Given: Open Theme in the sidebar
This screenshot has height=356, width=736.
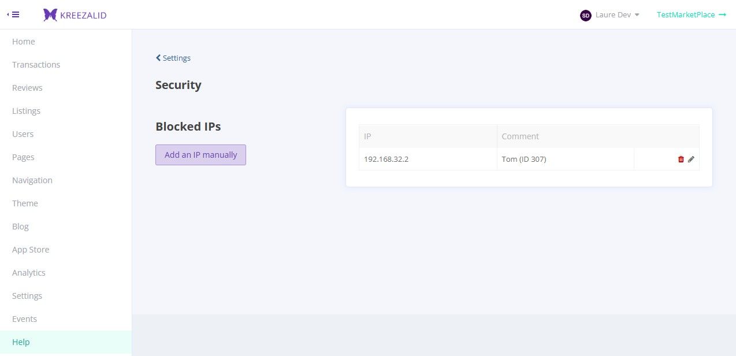Looking at the screenshot, I should click(x=66, y=203).
